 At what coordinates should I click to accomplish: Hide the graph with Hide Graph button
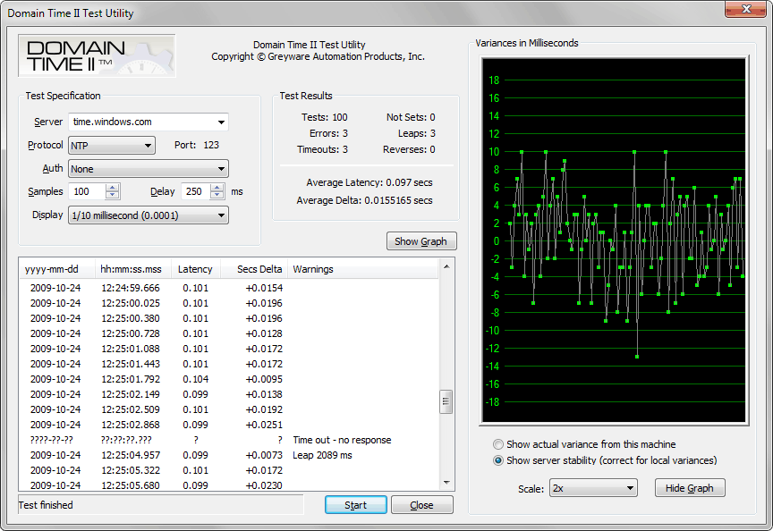tap(689, 487)
